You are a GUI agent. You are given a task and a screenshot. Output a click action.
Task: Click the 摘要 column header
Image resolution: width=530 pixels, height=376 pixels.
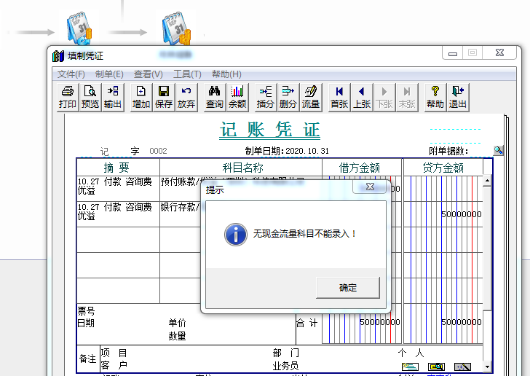click(x=116, y=168)
